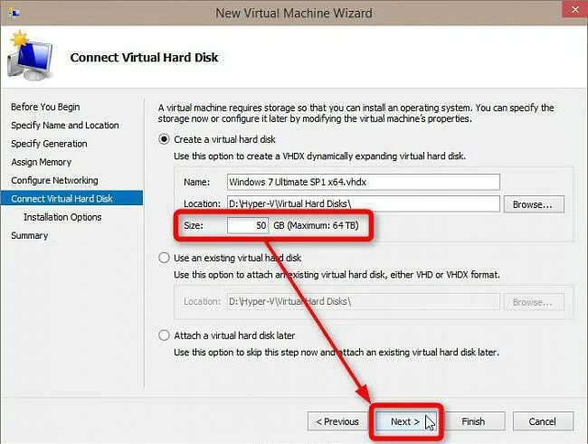
Task: Open Specify Generation step
Action: point(49,144)
